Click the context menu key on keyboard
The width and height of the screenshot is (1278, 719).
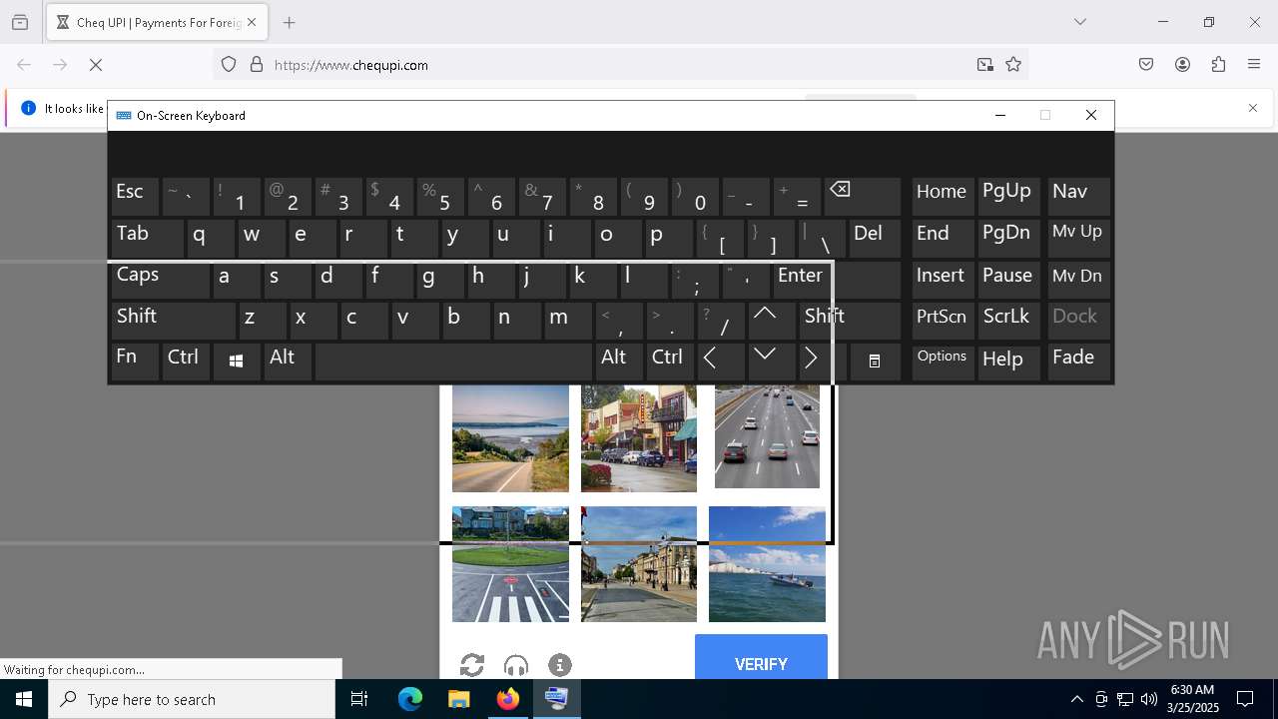[x=875, y=361]
